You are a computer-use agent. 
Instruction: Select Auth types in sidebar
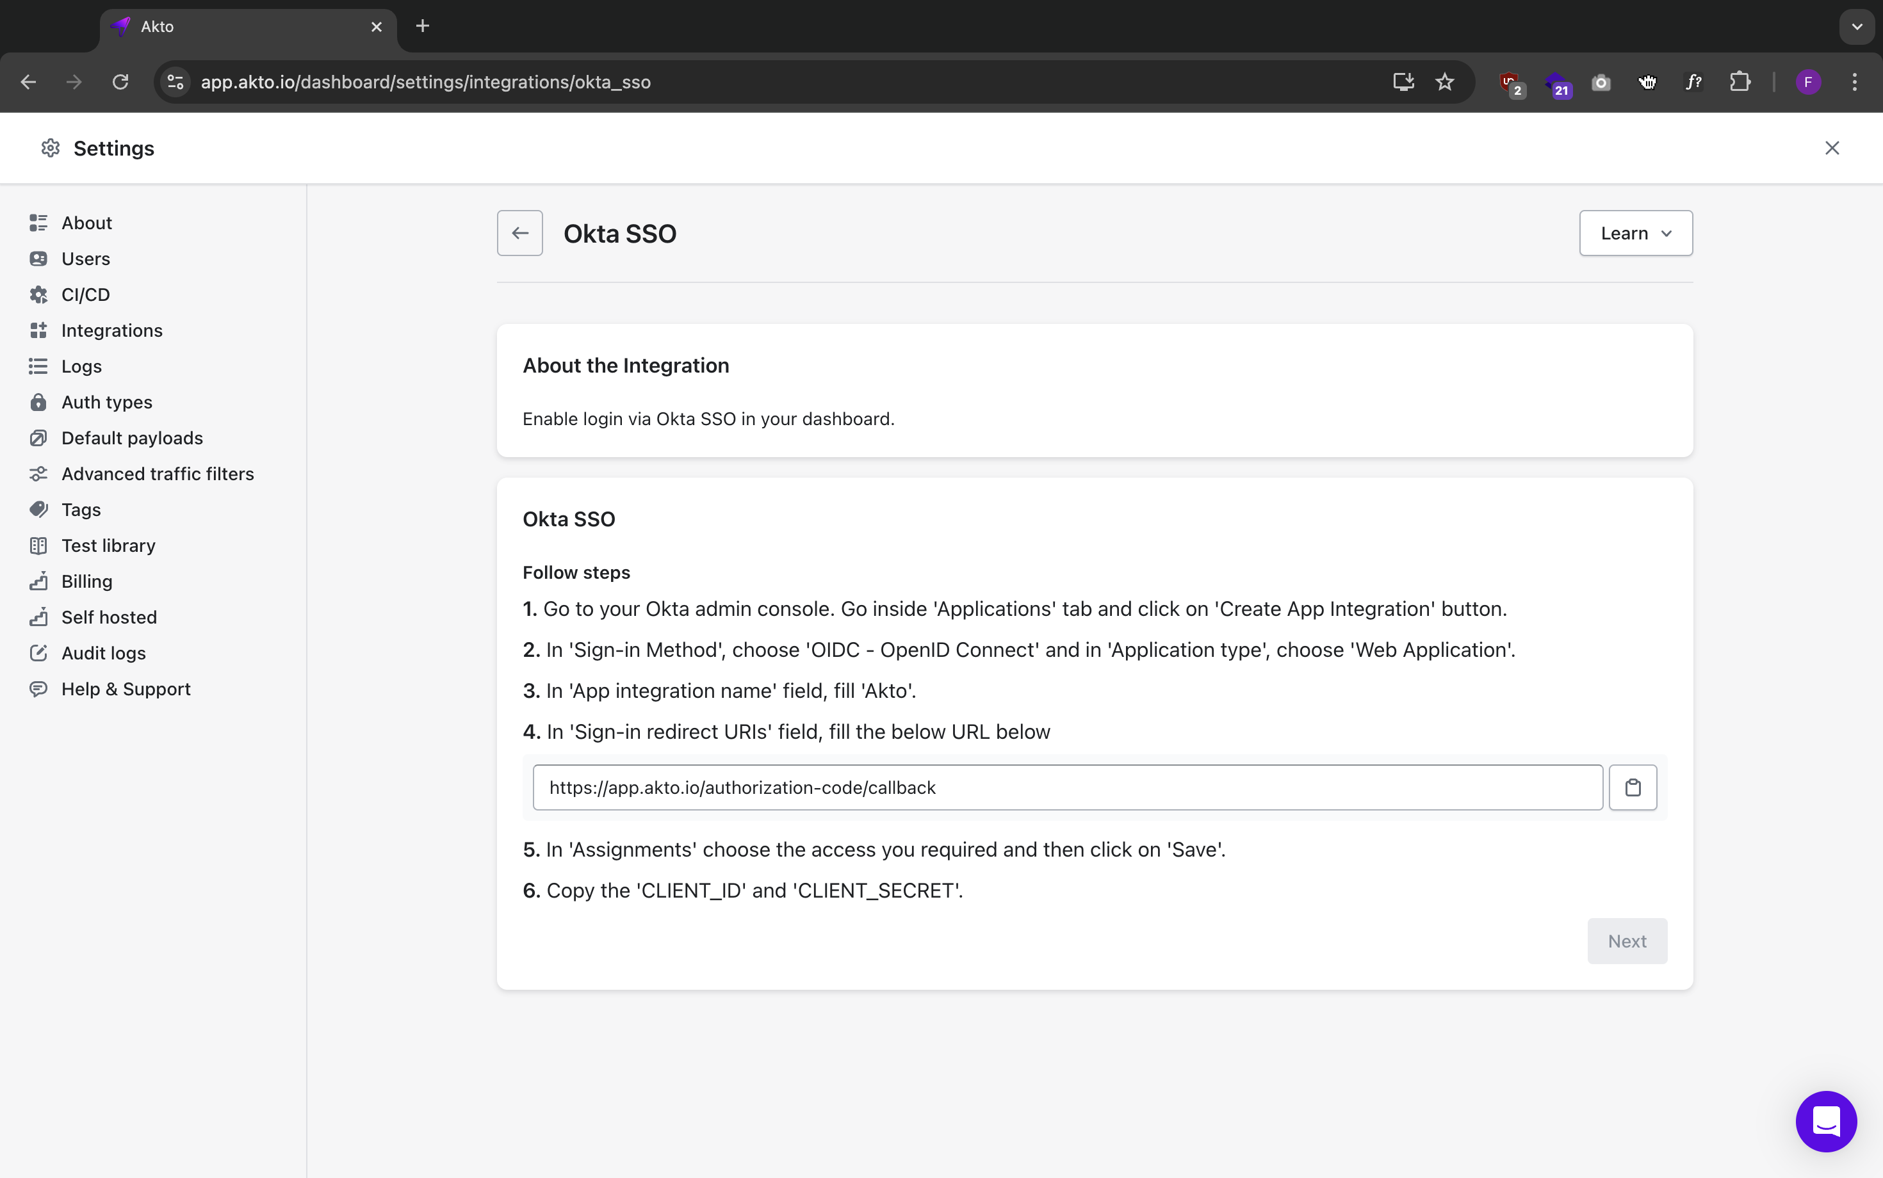click(107, 402)
